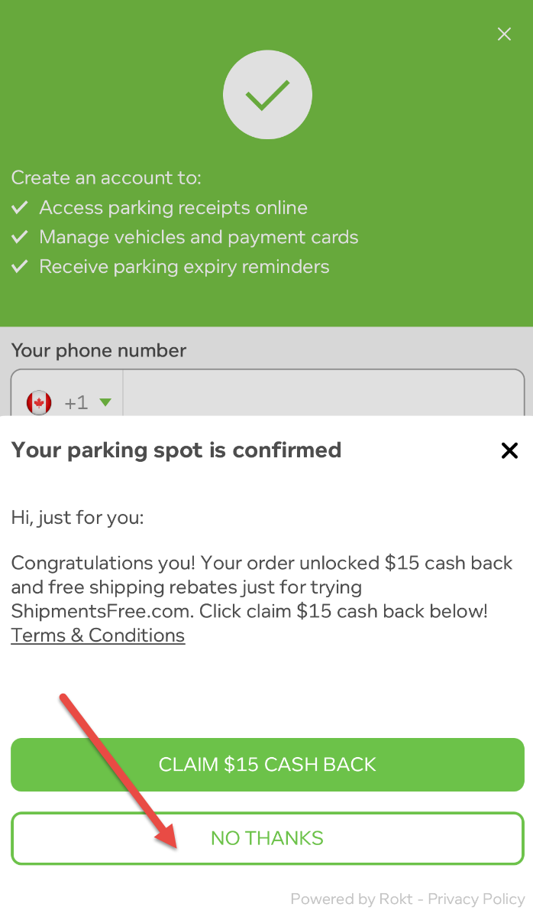Click the large checkmark confirmation circle
The width and height of the screenshot is (533, 920).
(267, 94)
